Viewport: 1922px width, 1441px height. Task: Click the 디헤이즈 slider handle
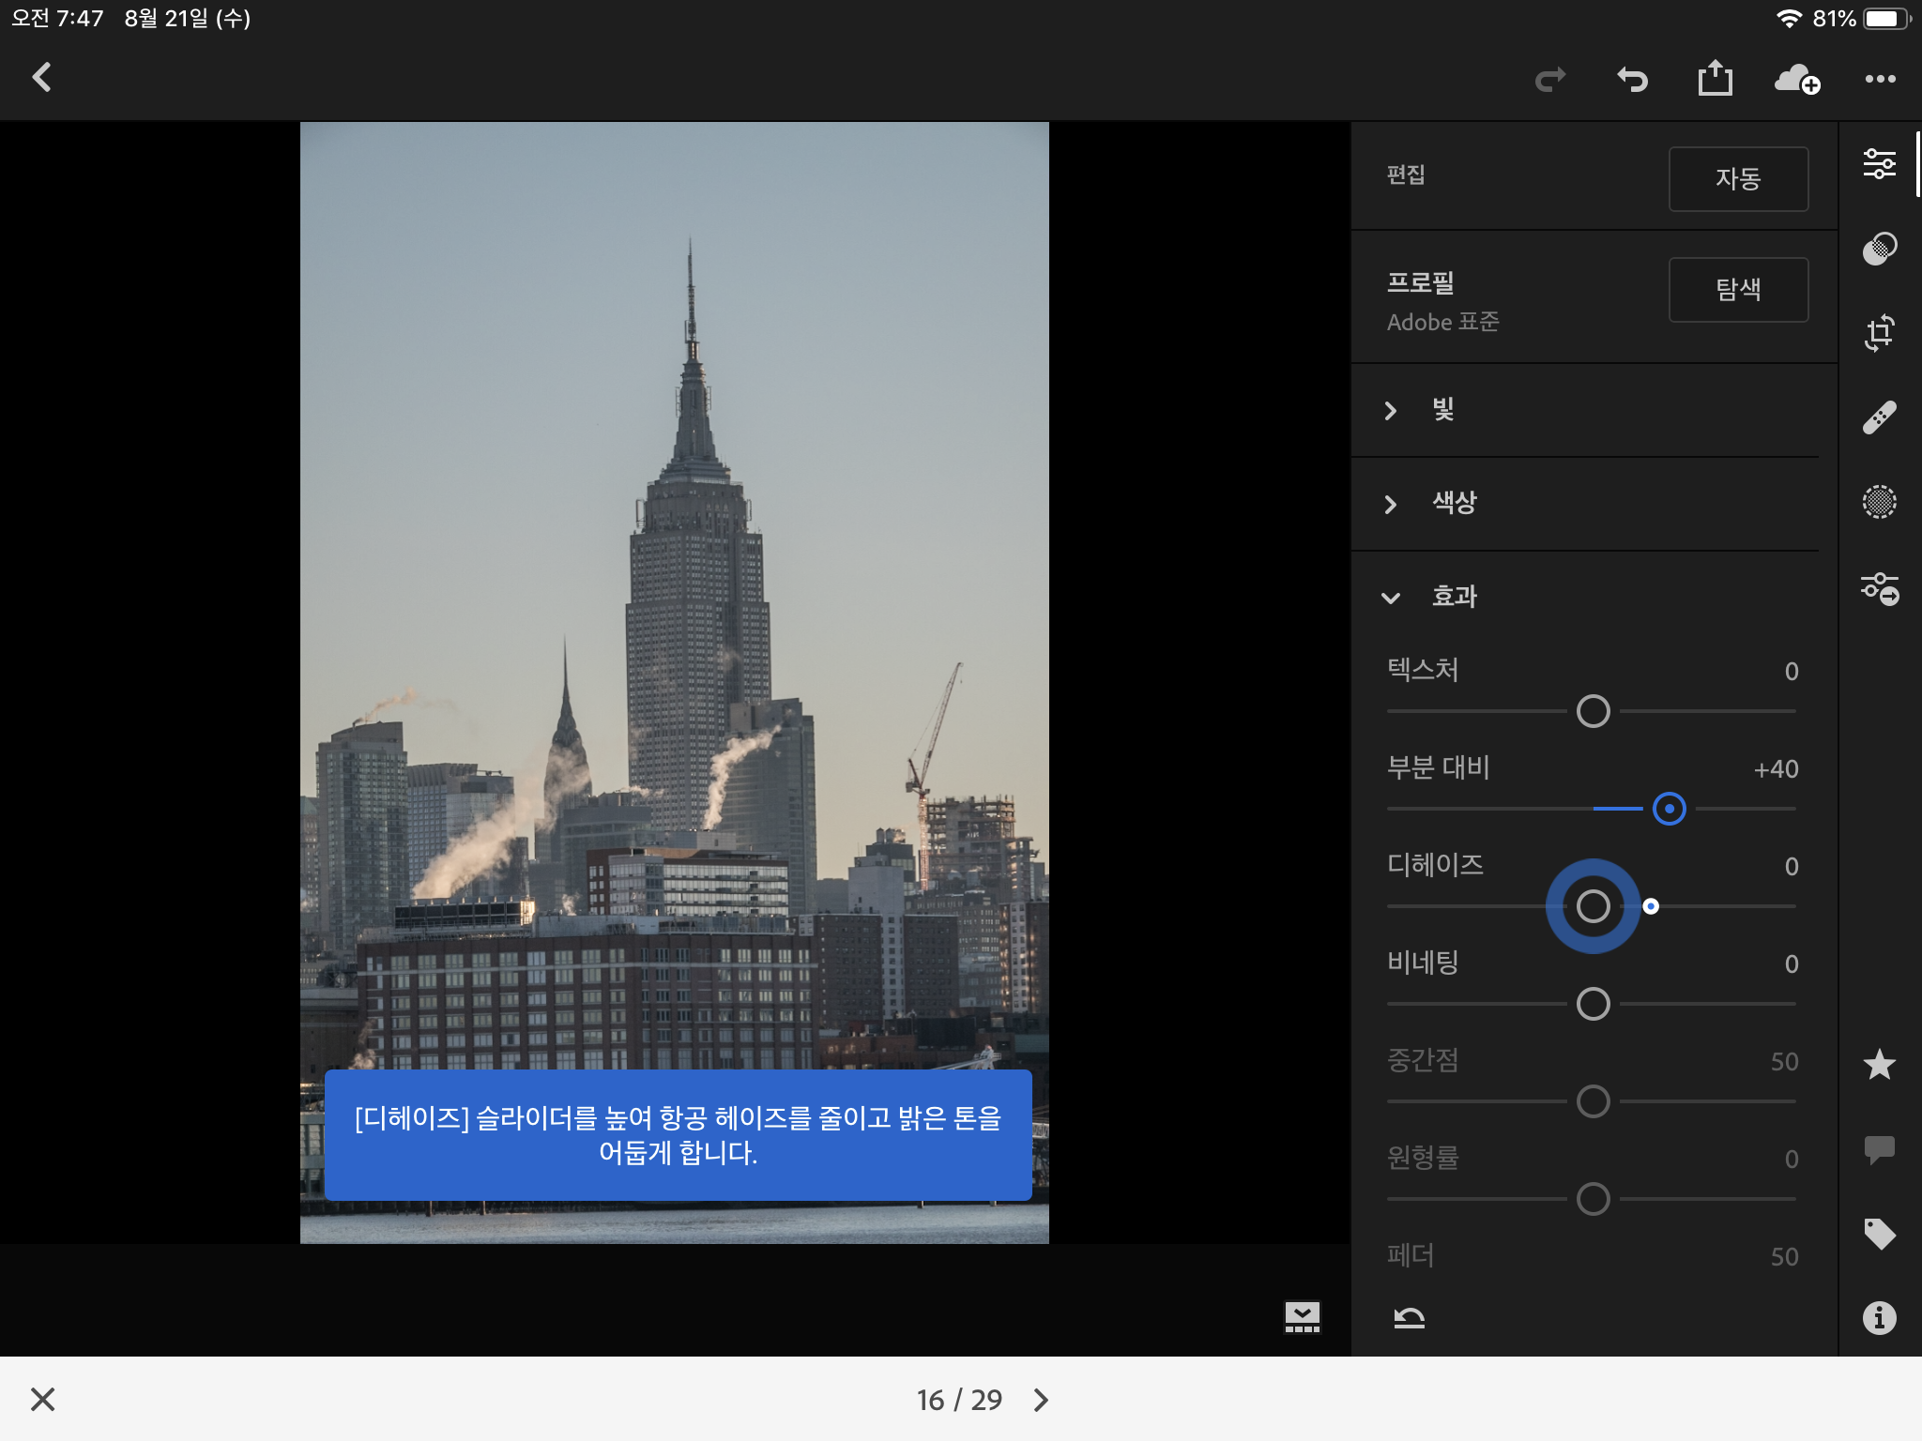pos(1594,906)
